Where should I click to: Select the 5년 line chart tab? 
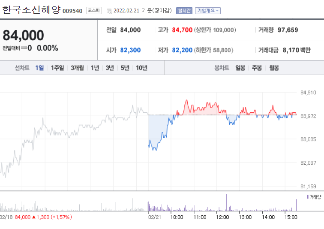pyautogui.click(x=125, y=68)
